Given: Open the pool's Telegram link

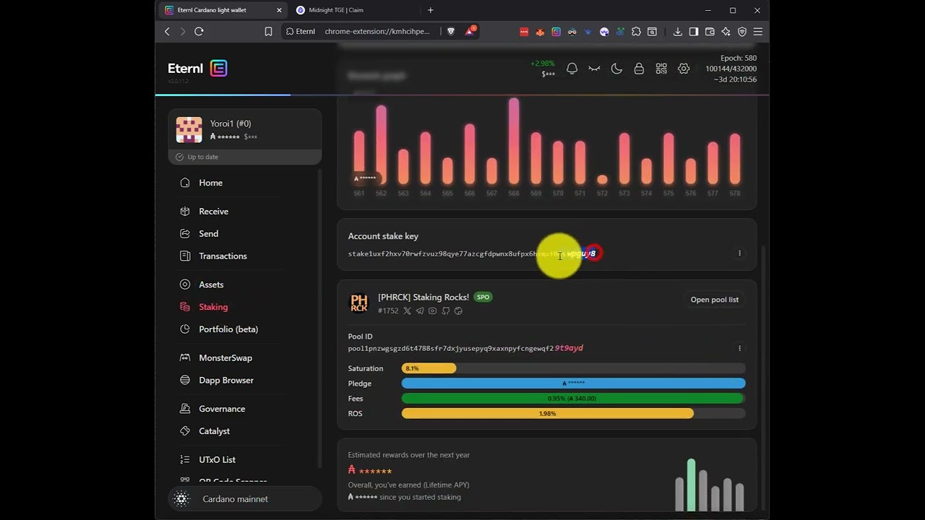Looking at the screenshot, I should coord(420,311).
